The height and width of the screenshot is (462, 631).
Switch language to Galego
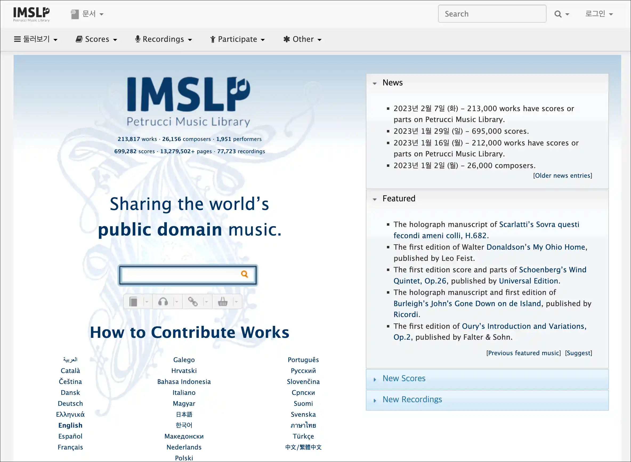(184, 360)
